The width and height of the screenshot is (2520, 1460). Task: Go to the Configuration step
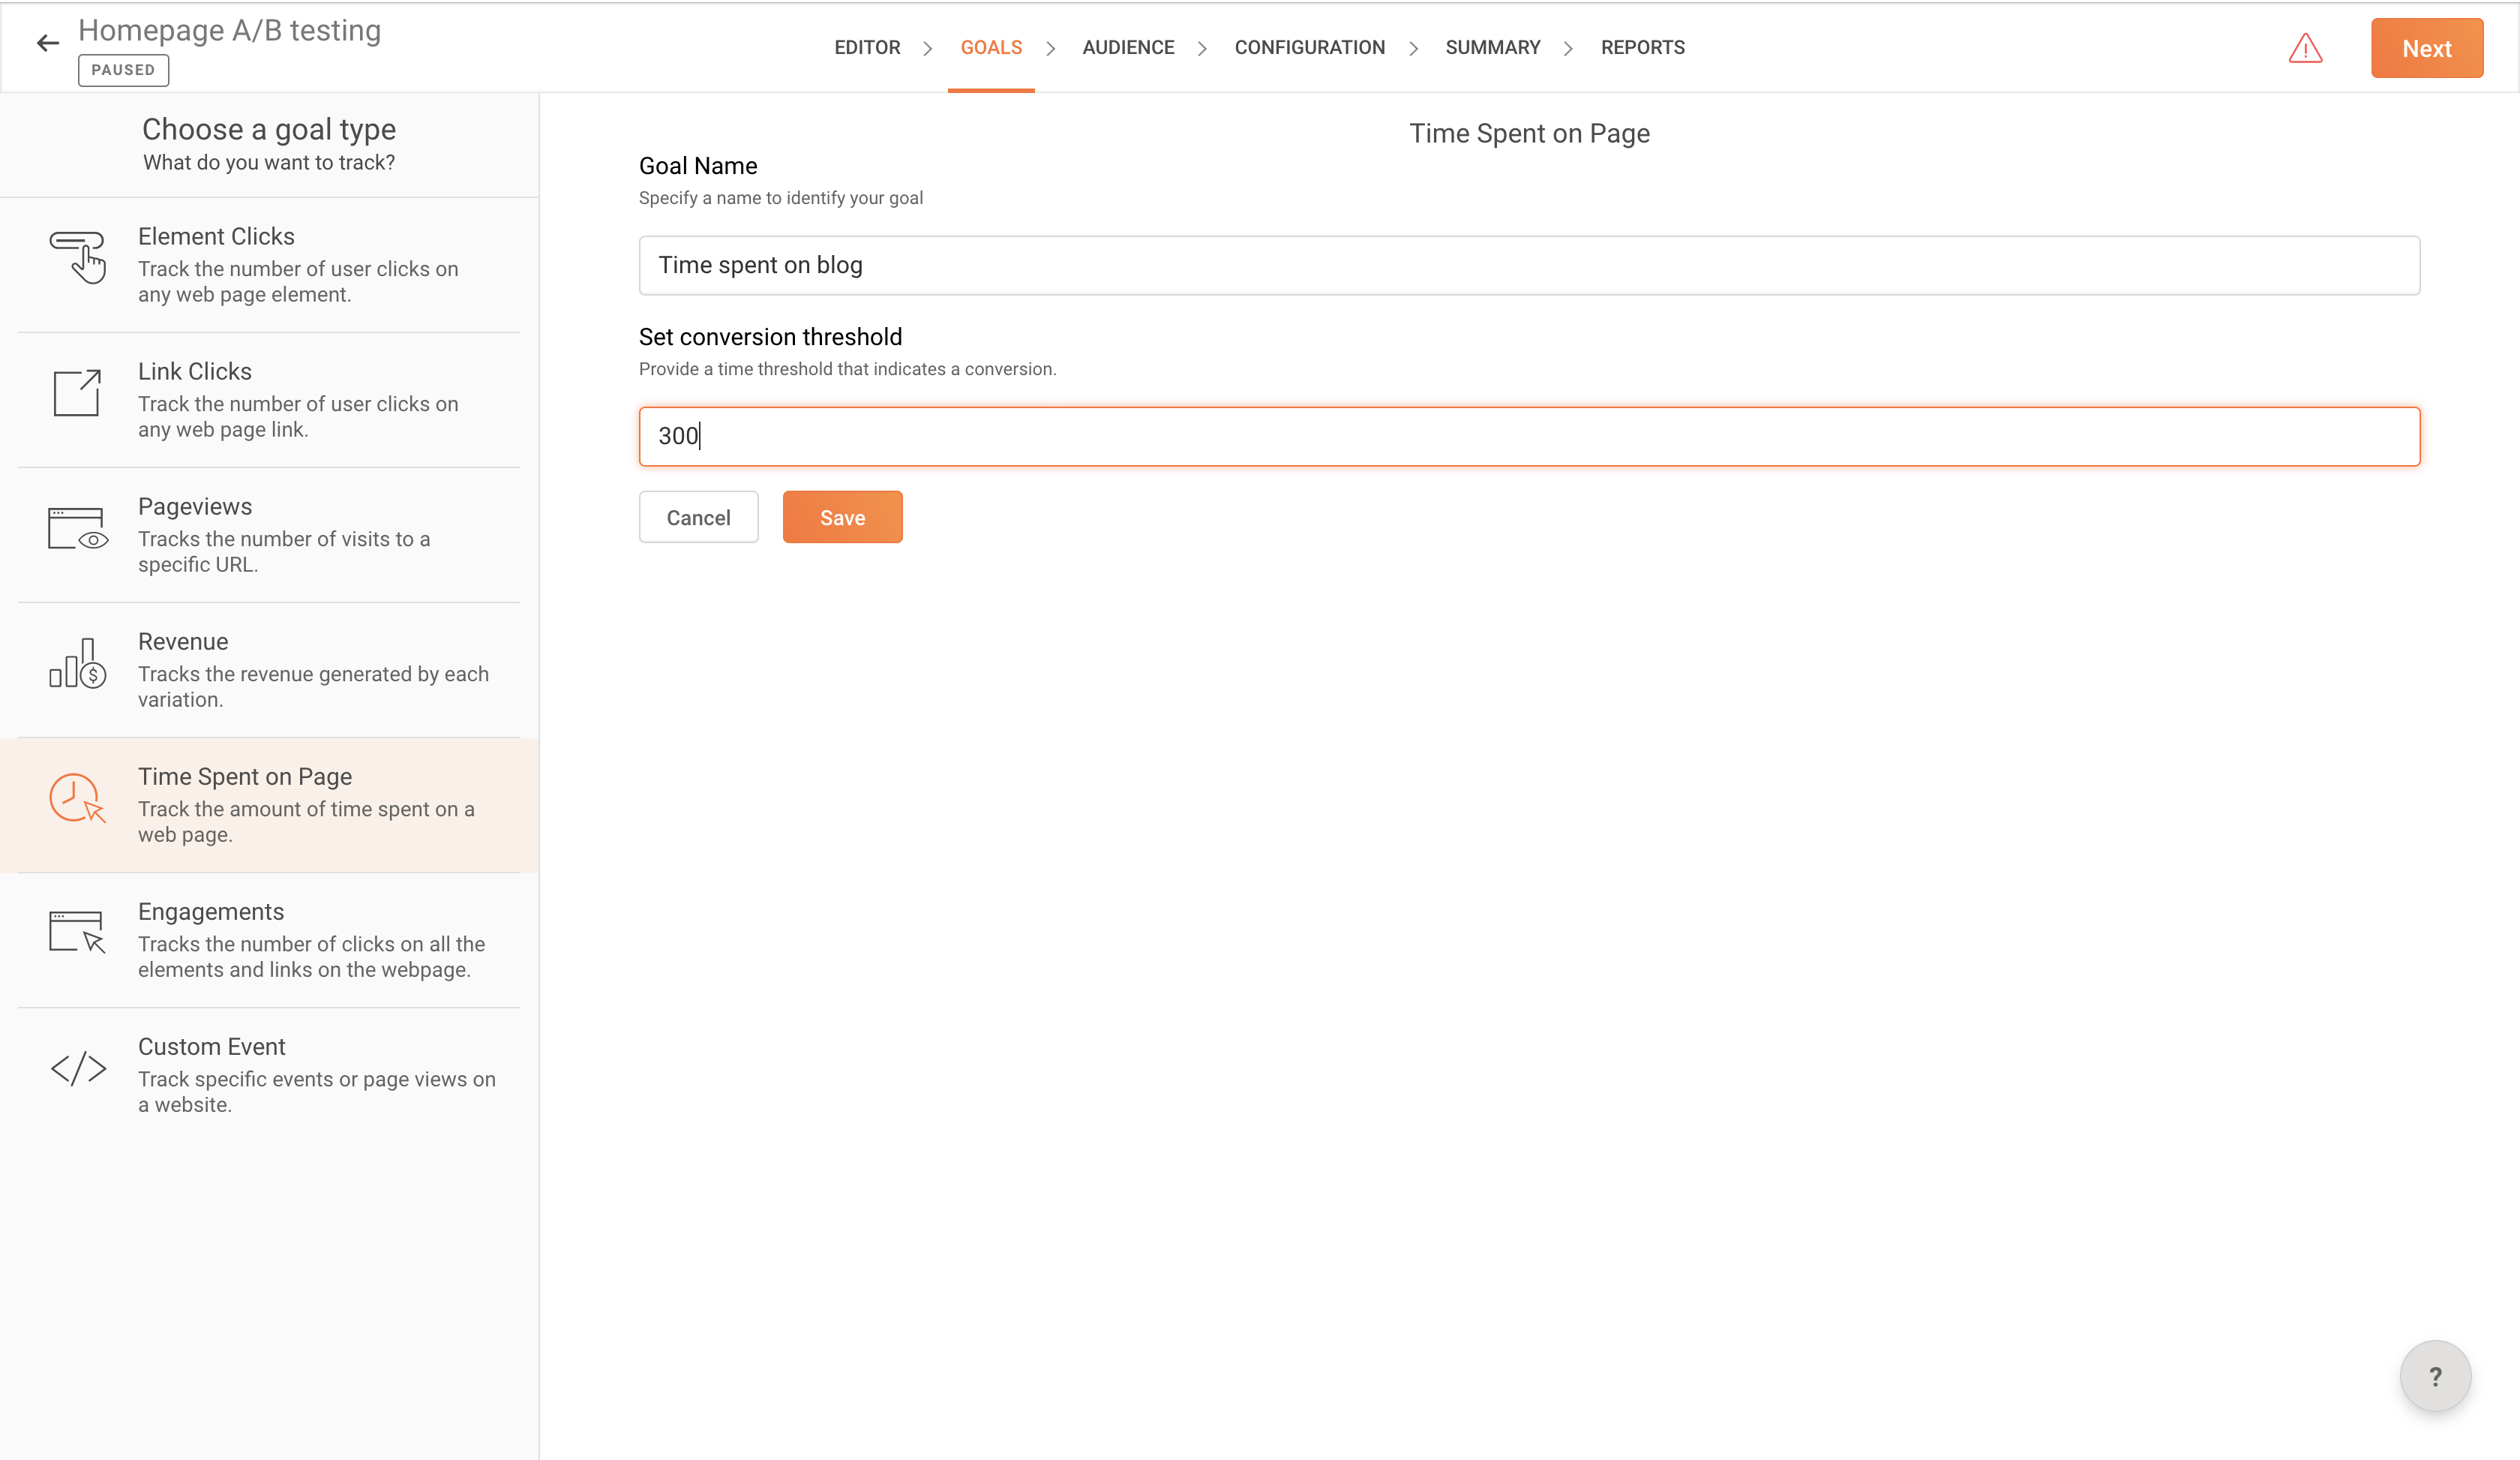pyautogui.click(x=1309, y=48)
